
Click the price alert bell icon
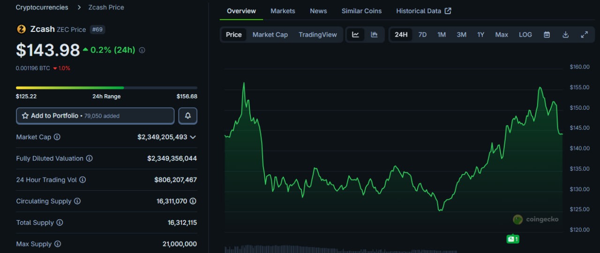[x=187, y=116]
